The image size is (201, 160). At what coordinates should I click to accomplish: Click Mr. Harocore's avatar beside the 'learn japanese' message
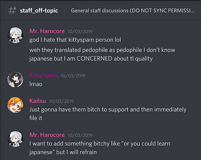point(15,139)
